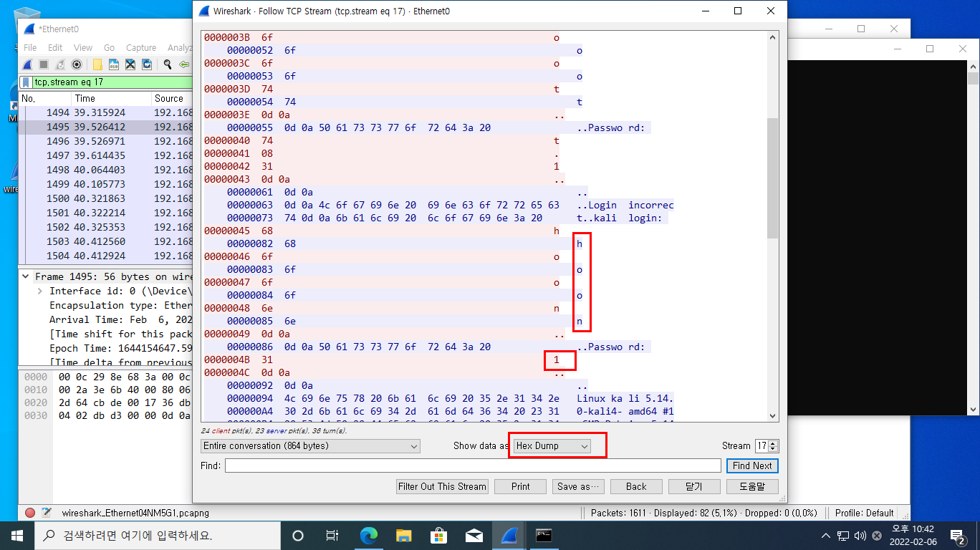The width and height of the screenshot is (980, 550).
Task: Click the Windows taskbar search box
Action: (x=157, y=535)
